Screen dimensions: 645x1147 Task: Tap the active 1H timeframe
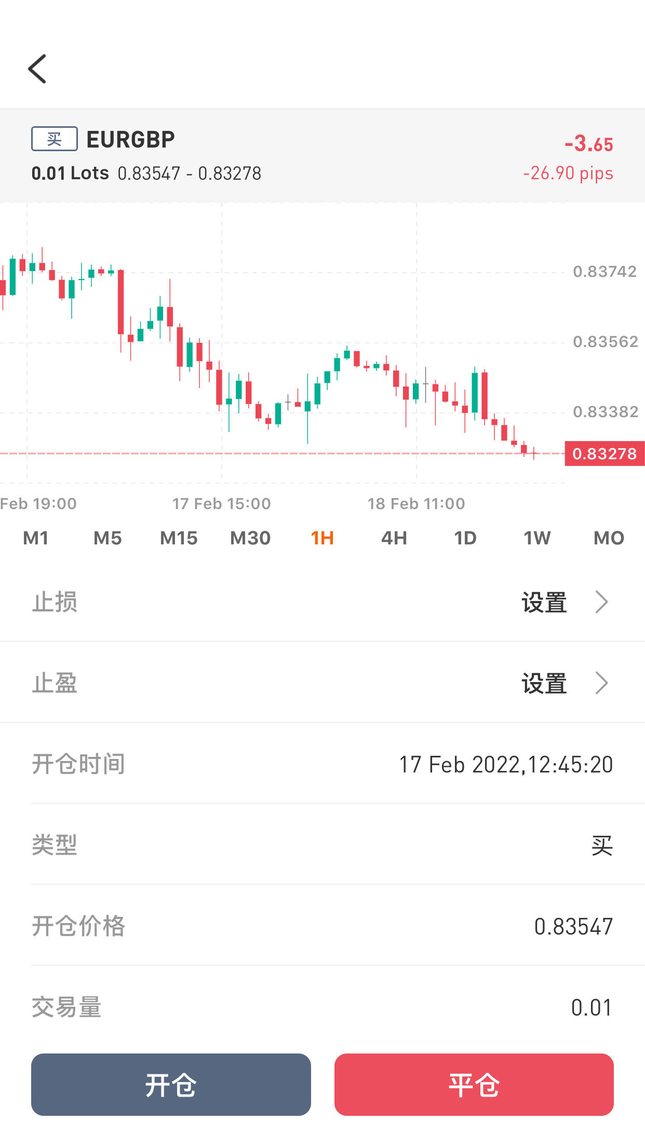coord(322,538)
